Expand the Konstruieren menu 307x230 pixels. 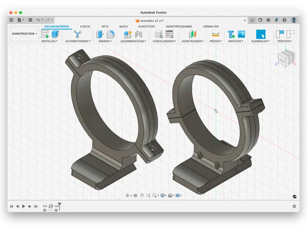point(193,41)
